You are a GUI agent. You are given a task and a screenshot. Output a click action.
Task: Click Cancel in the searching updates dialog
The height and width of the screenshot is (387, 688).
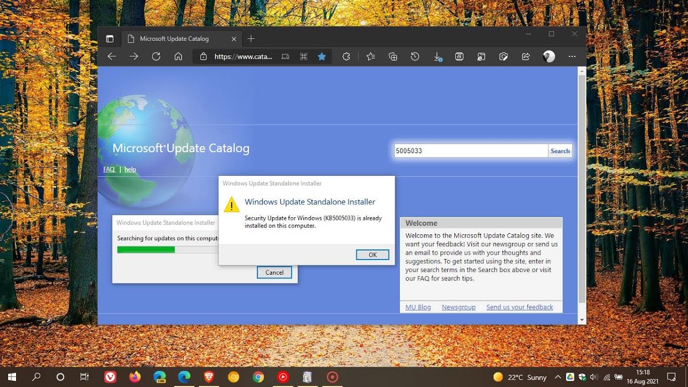point(274,273)
